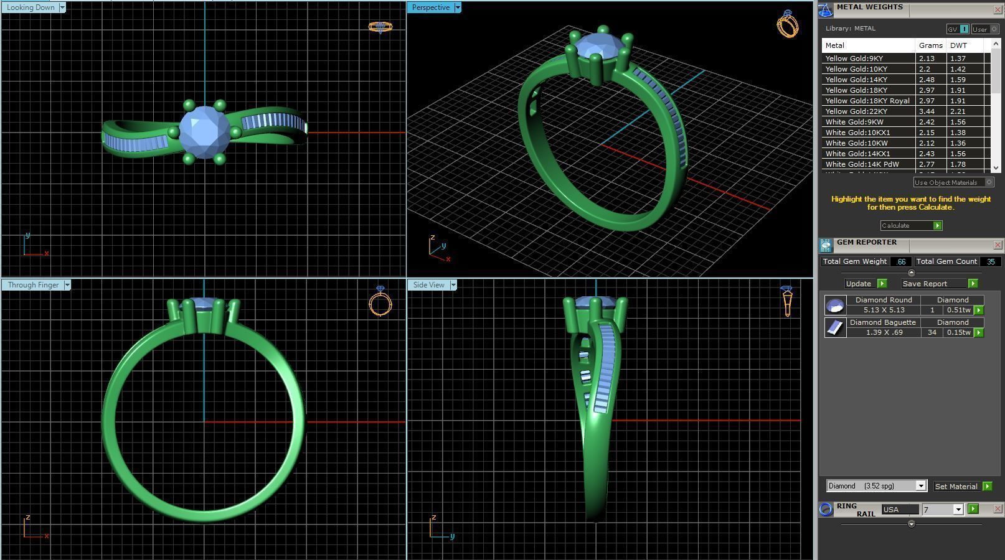Viewport: 1005px width, 560px height.
Task: Click the Diamond Round gem thumbnail
Action: (x=835, y=305)
